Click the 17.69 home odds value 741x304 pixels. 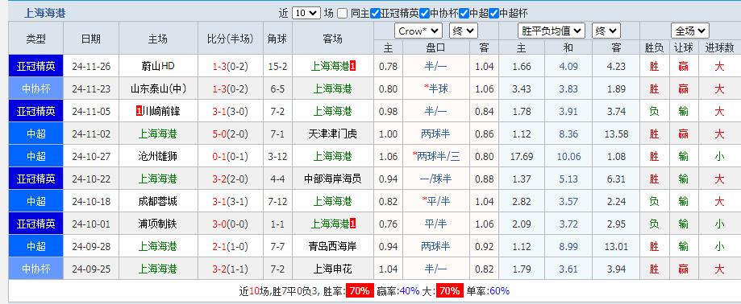pos(521,157)
